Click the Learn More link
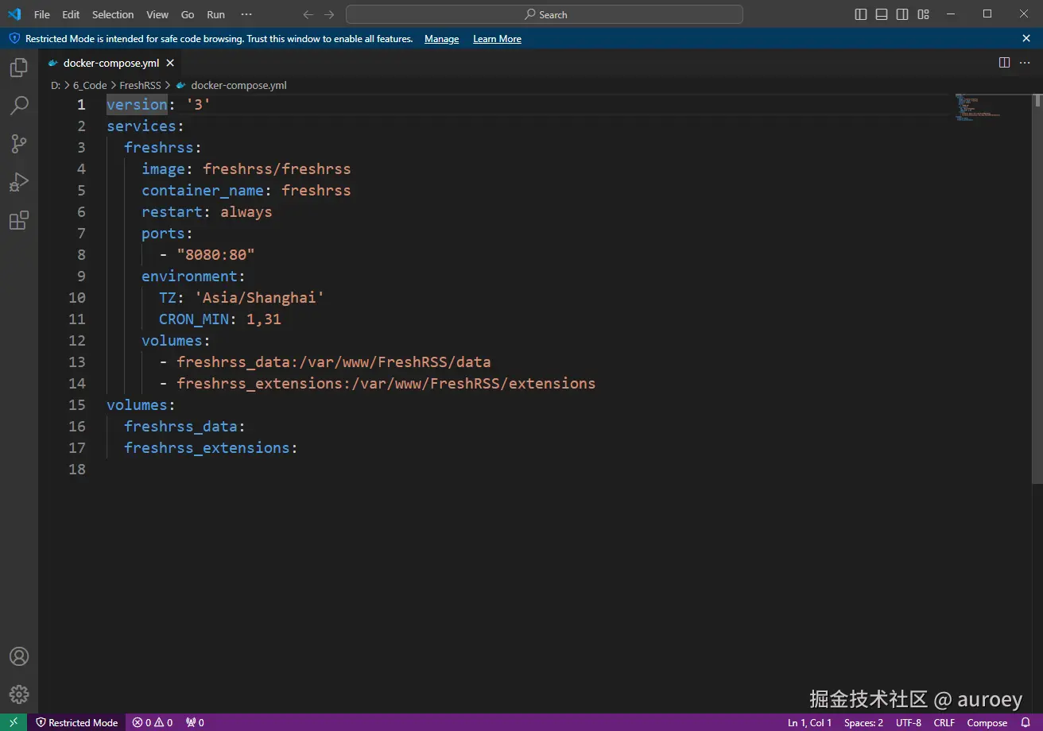 point(497,39)
